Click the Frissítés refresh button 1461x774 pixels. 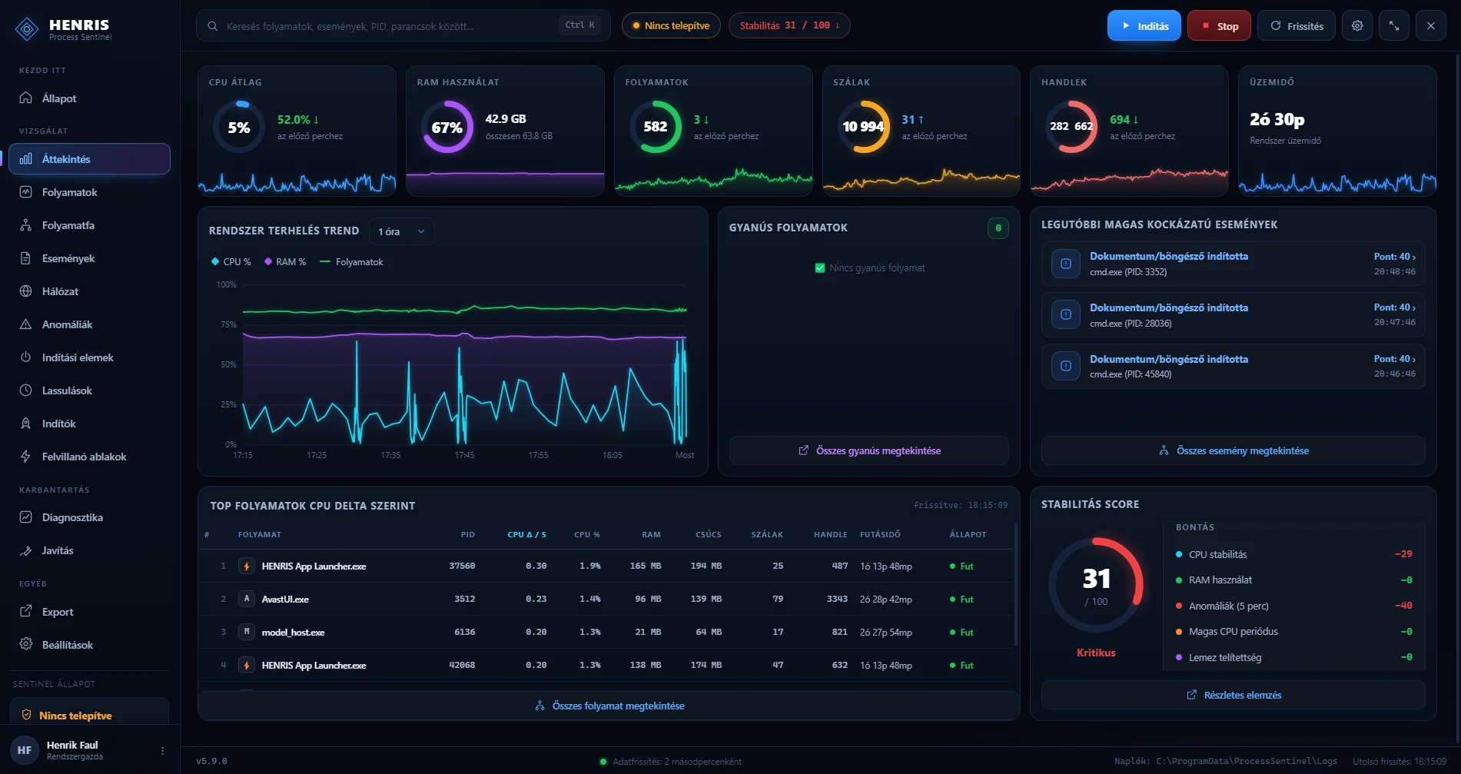1296,25
